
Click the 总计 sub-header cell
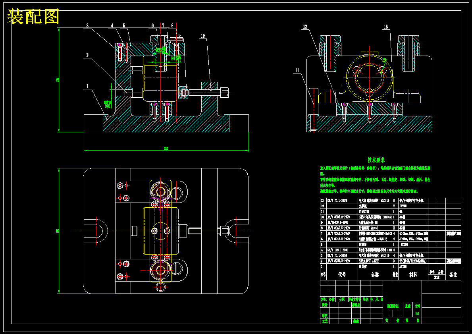tap(440, 272)
